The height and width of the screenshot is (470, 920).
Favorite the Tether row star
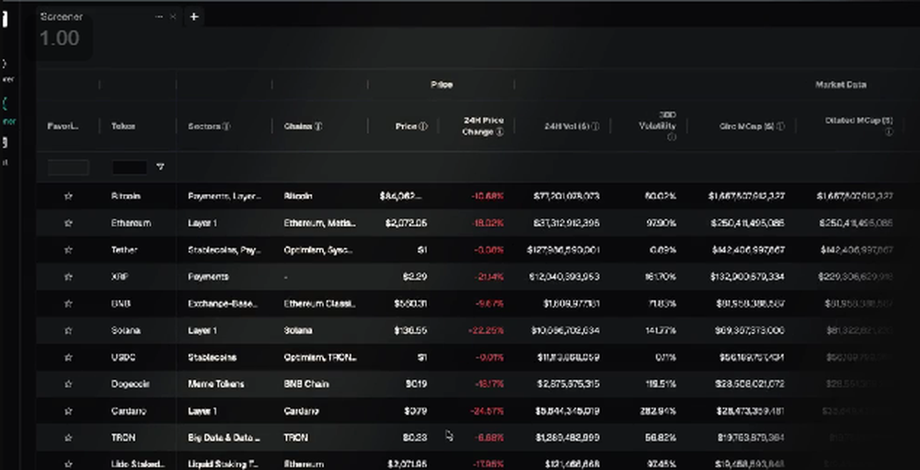68,250
